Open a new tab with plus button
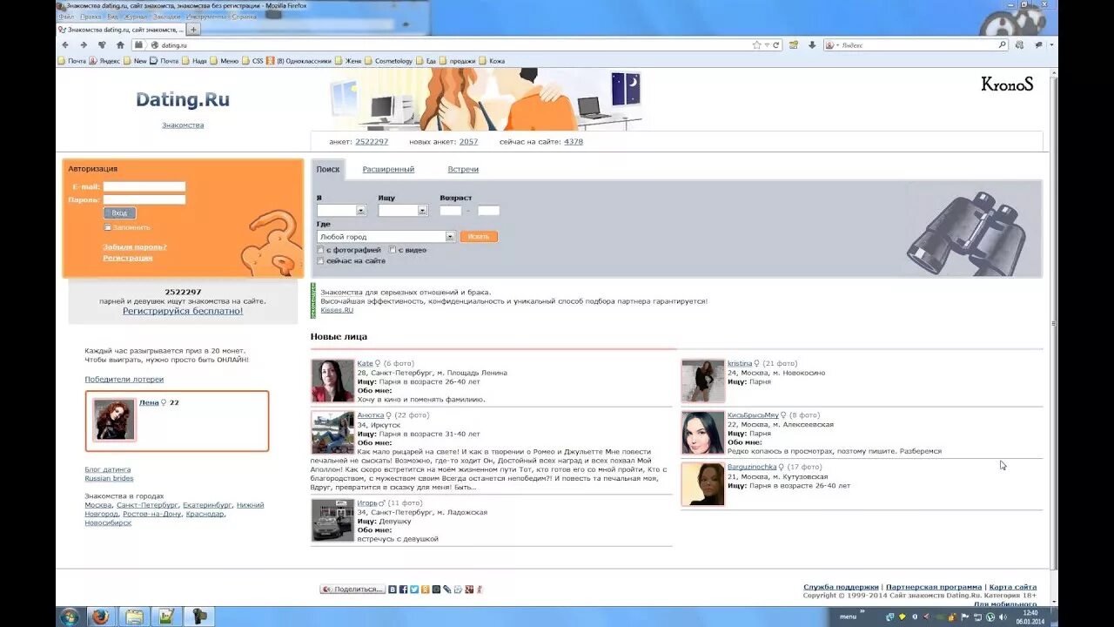1114x627 pixels. [193, 30]
